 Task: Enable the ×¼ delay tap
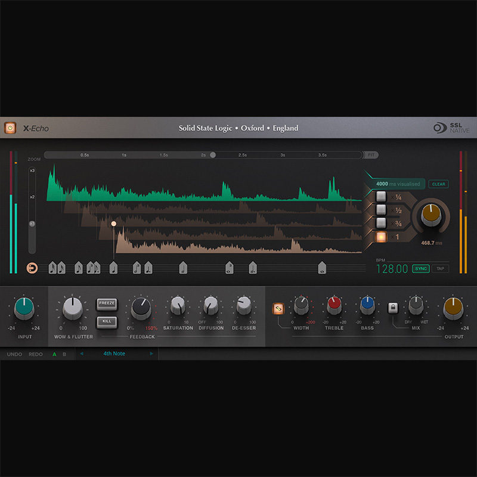[381, 197]
